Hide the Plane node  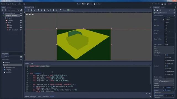pos(21,28)
